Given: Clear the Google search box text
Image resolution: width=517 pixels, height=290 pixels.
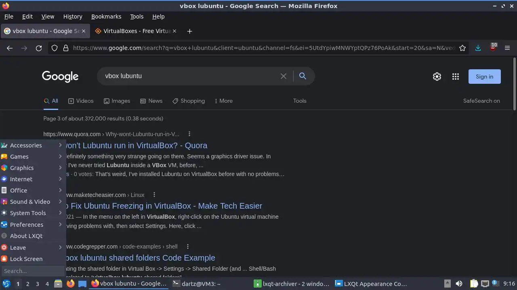Looking at the screenshot, I should pos(284,76).
